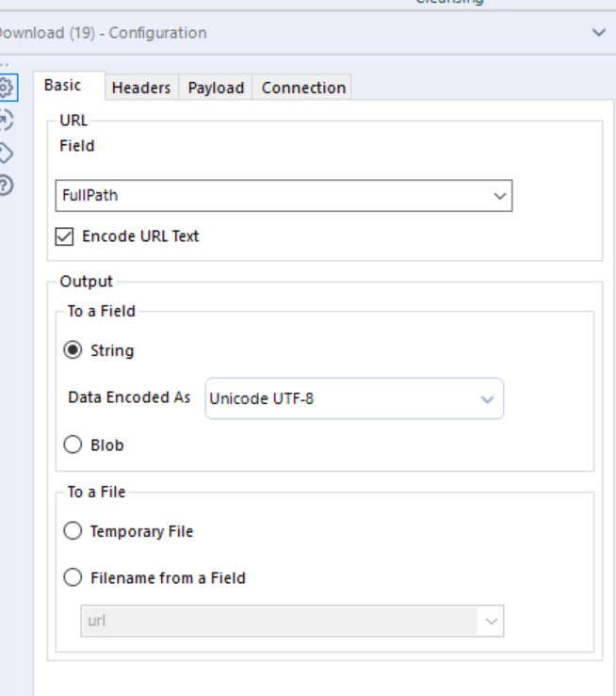Click the Download (19) - Configuration title
The image size is (616, 696).
104,33
